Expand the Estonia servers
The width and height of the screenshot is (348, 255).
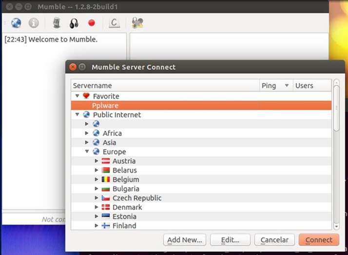pos(97,216)
